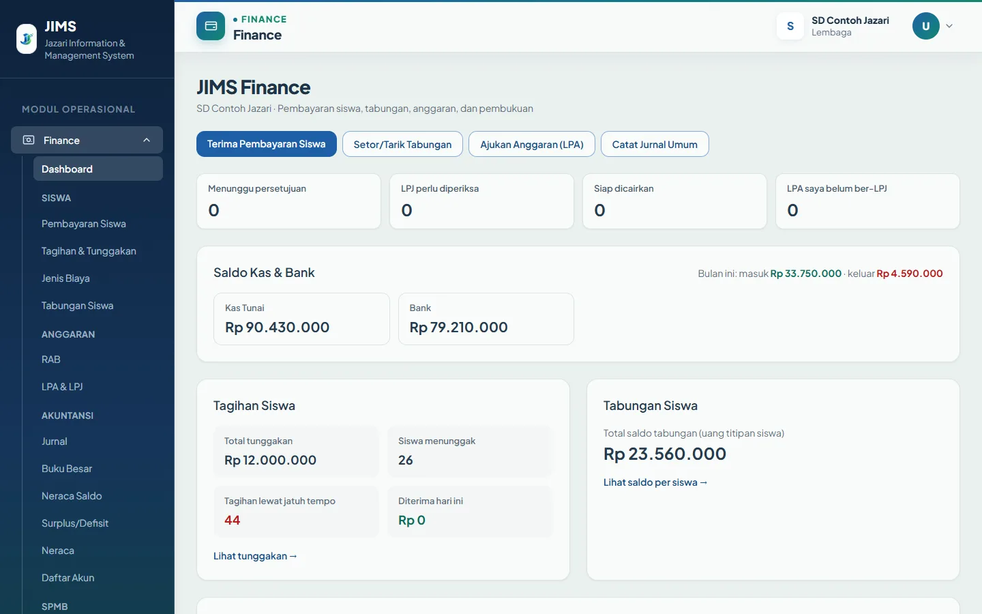Go to LPA & LPJ page

click(98, 387)
